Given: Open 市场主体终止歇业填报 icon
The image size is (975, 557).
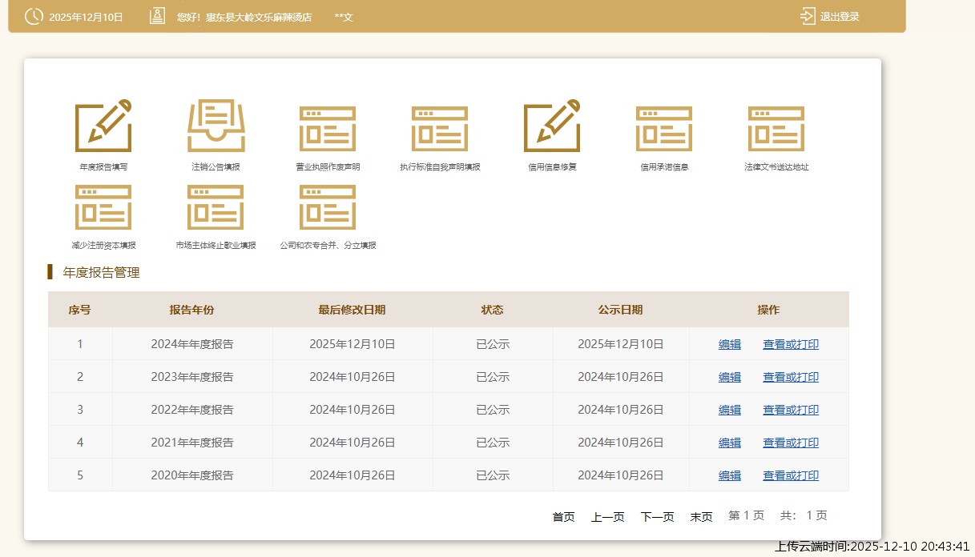Looking at the screenshot, I should click(216, 206).
